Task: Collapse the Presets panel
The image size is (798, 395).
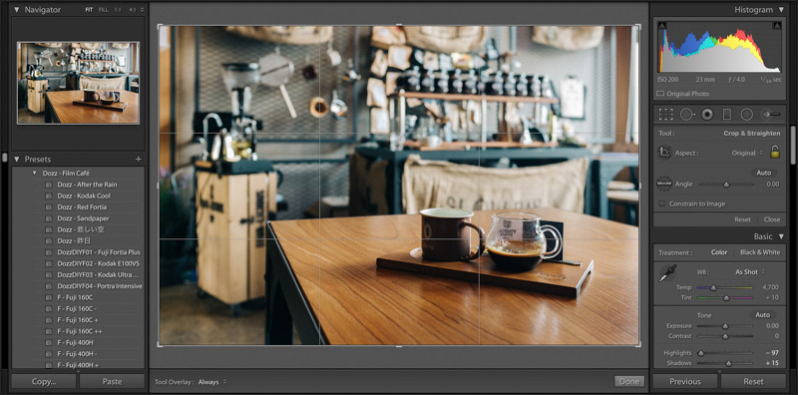Action: (16, 160)
